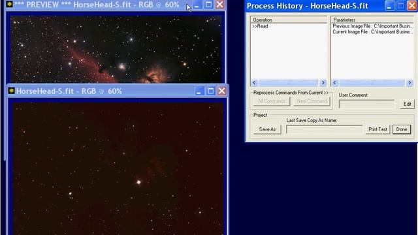Click right arrow of Parameters list scrollbar
This screenshot has width=418, height=235.
pyautogui.click(x=410, y=83)
